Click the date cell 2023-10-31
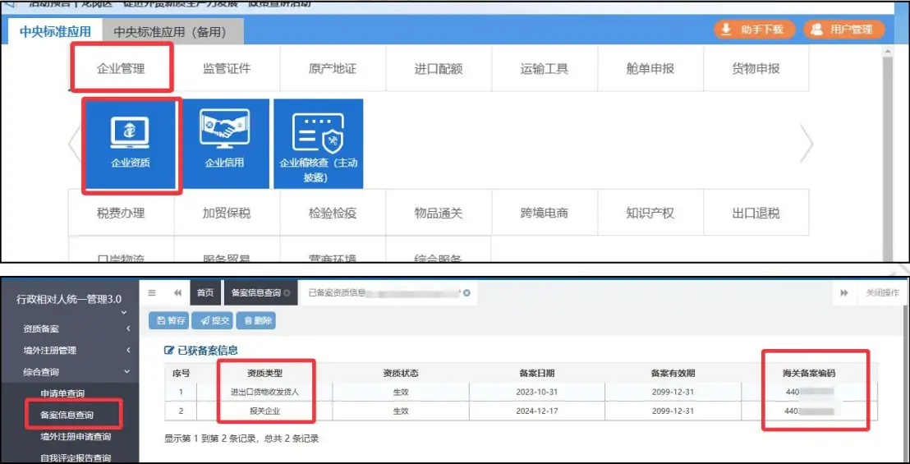 (x=537, y=392)
